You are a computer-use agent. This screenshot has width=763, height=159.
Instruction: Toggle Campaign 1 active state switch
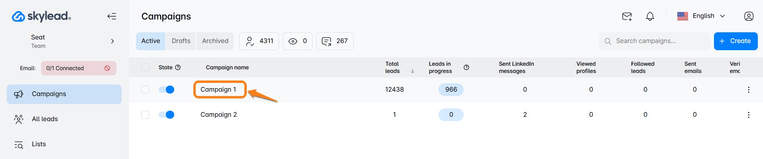pos(167,90)
